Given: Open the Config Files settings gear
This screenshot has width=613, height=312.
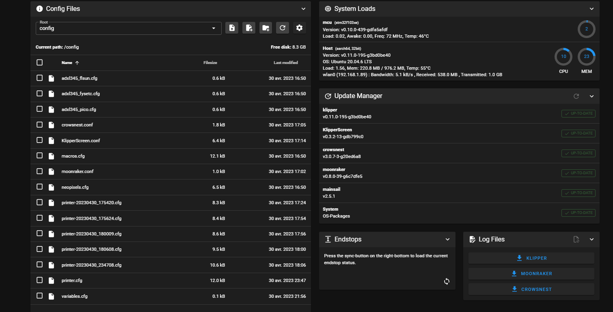Looking at the screenshot, I should [x=300, y=28].
